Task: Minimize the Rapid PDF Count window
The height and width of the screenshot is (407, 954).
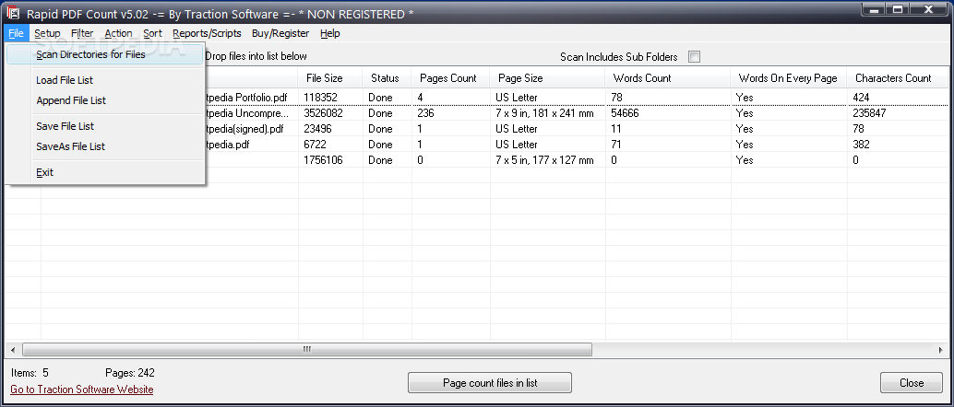Action: click(876, 8)
